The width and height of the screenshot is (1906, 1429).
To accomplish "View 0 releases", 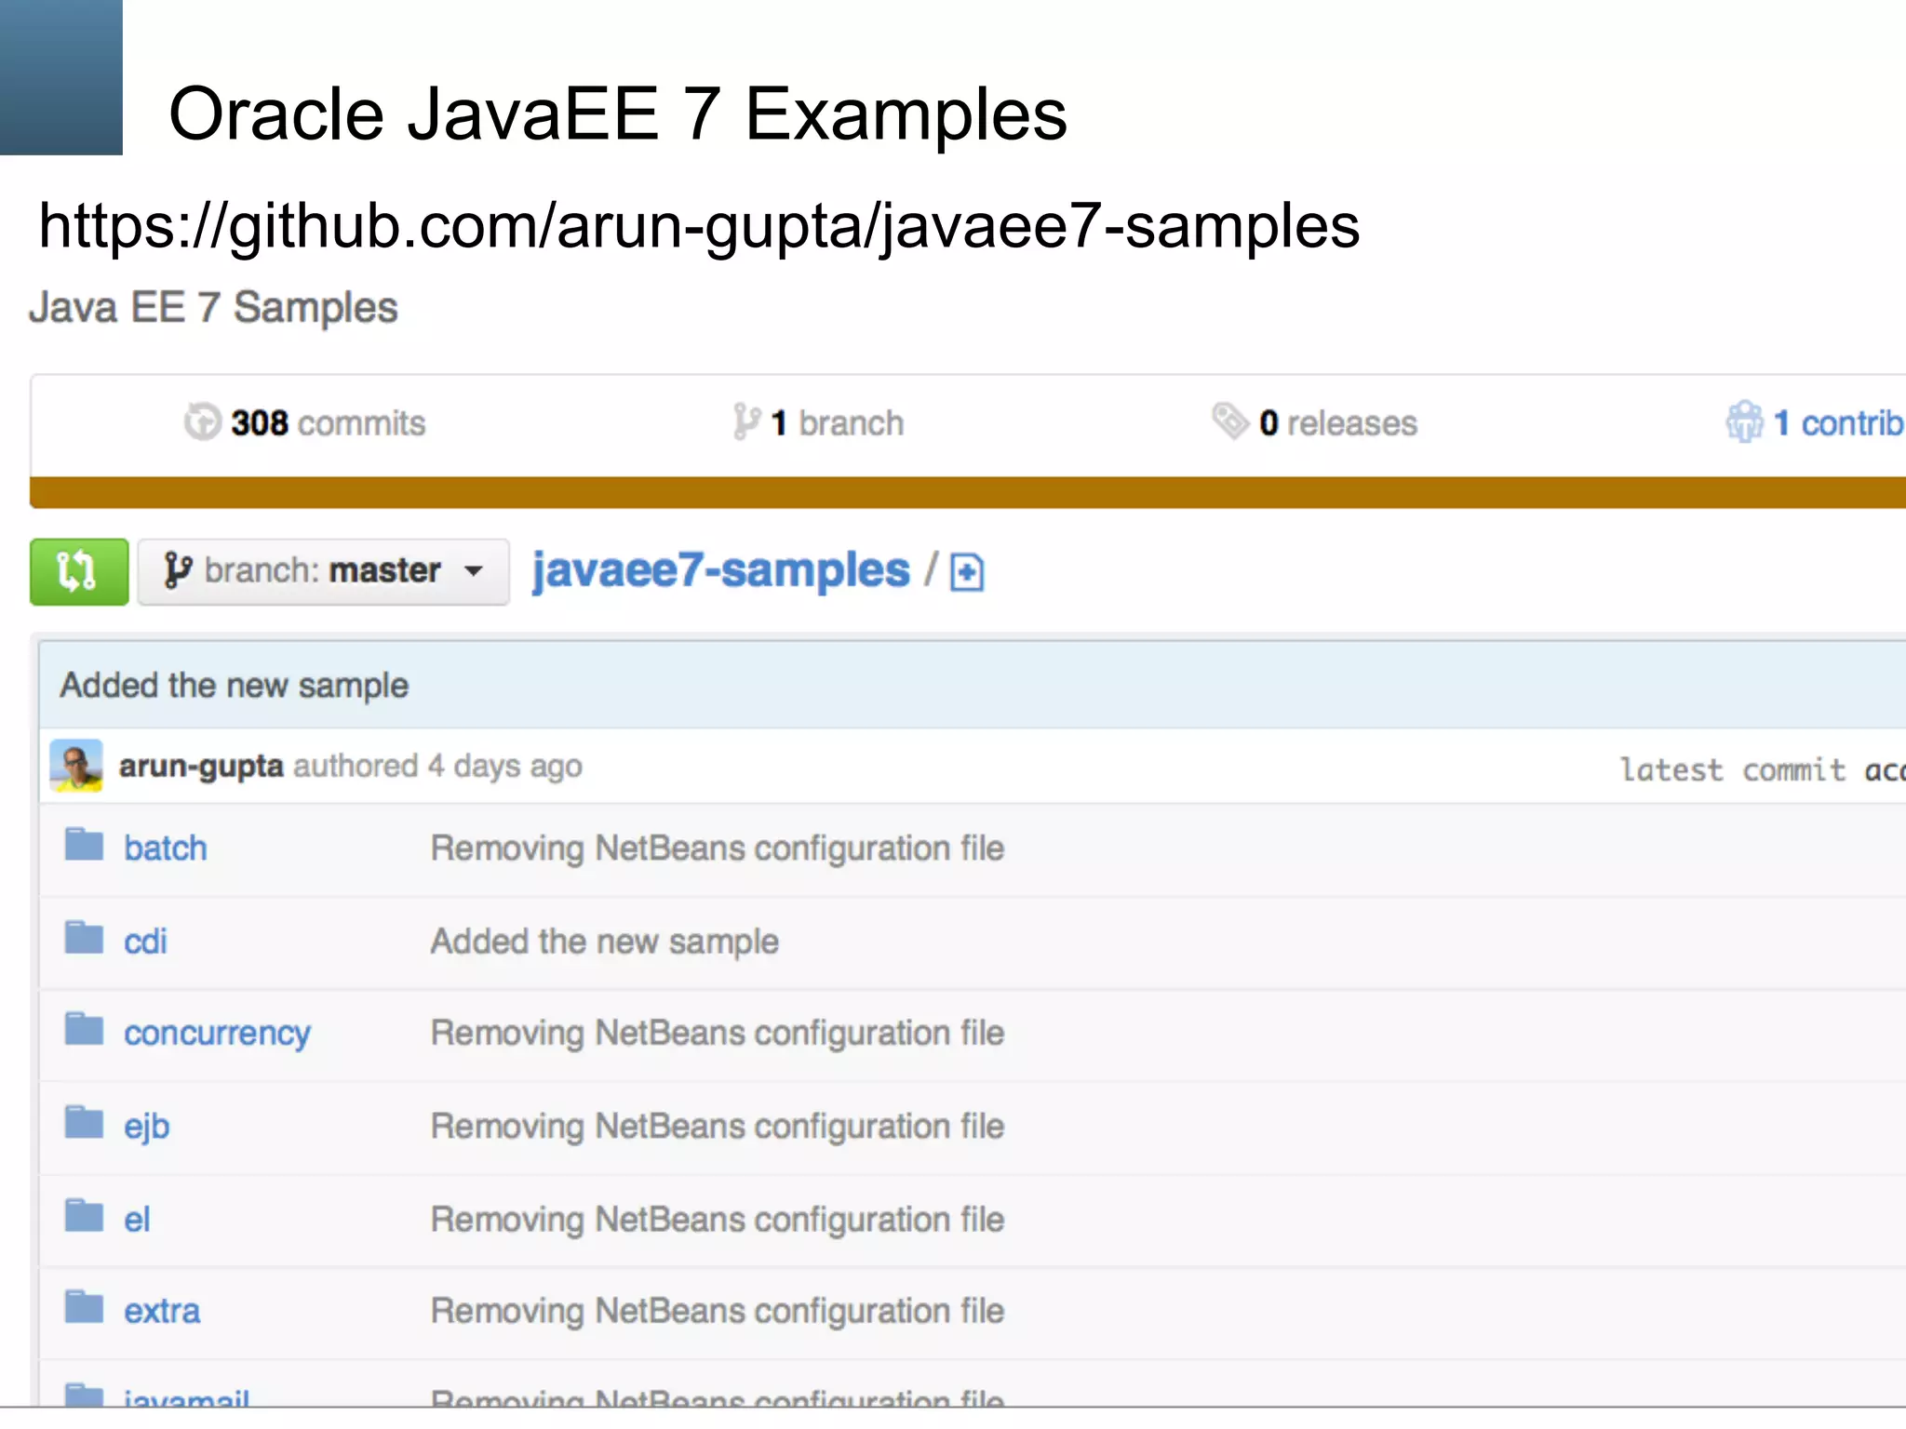I will [1337, 423].
